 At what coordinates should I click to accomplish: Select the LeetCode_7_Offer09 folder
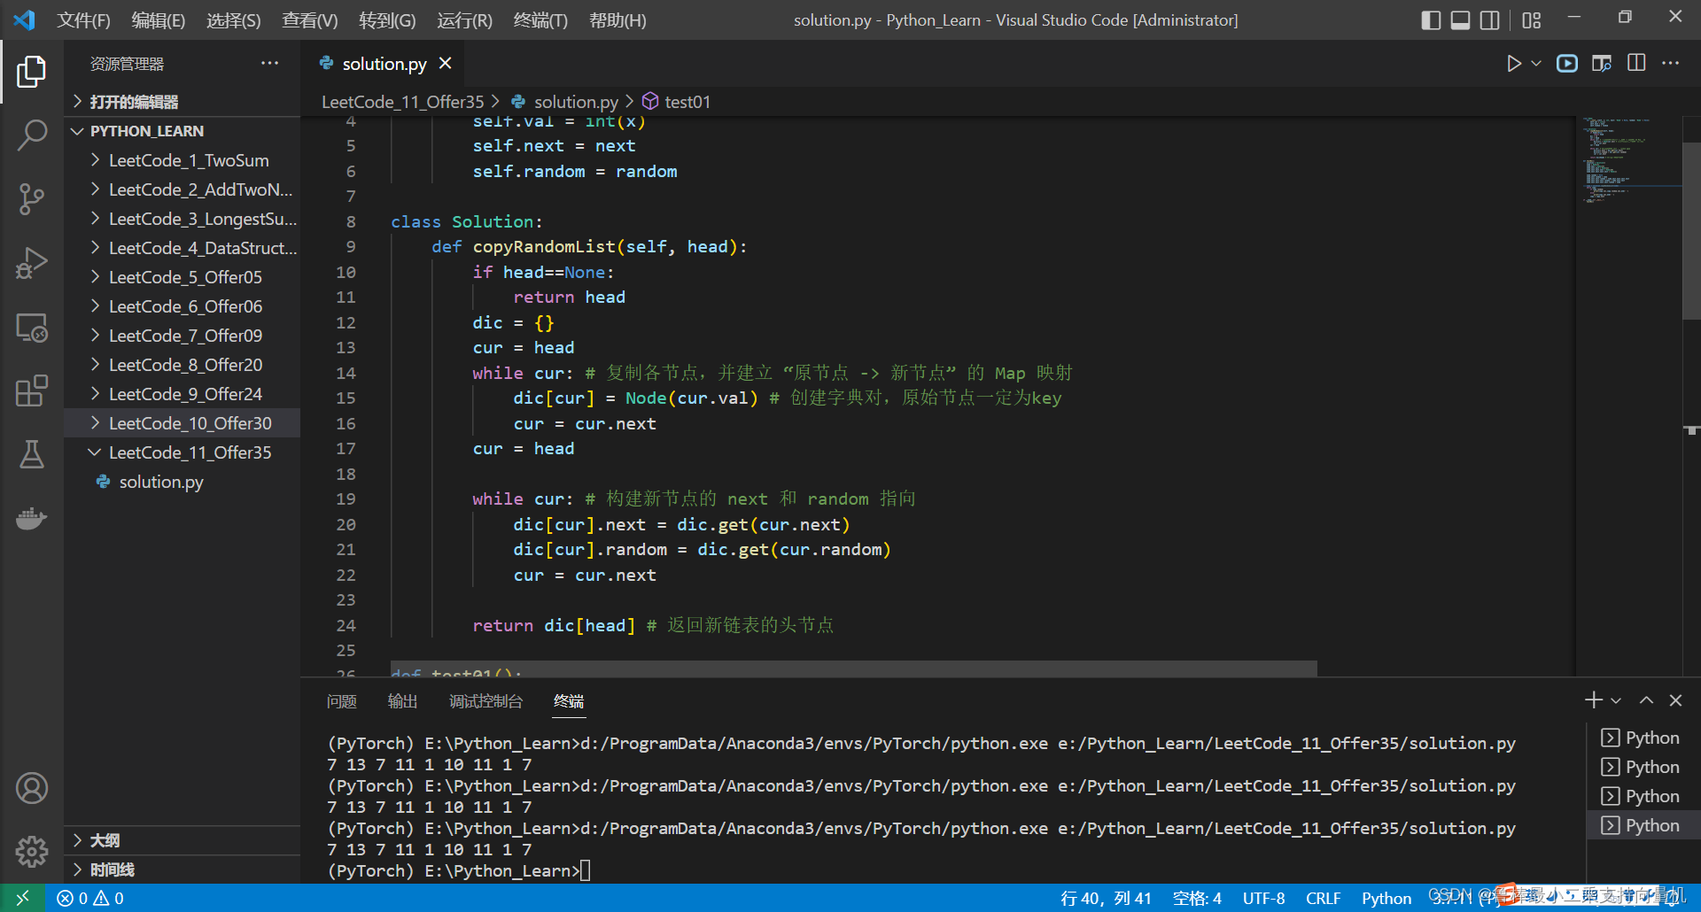tap(183, 336)
